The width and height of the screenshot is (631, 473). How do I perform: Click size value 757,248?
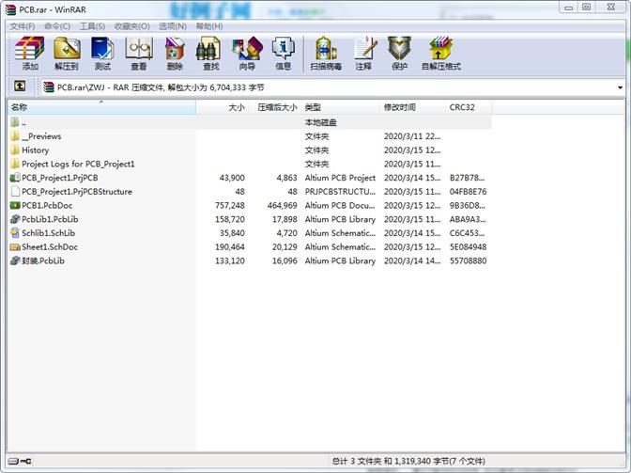pyautogui.click(x=229, y=206)
